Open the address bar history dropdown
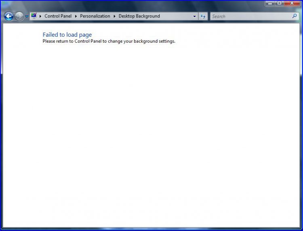303x231 pixels. 195,17
